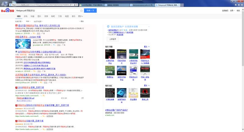The height and width of the screenshot is (132, 244).
Task: Select 资讯 search tab
Action: 26,16
